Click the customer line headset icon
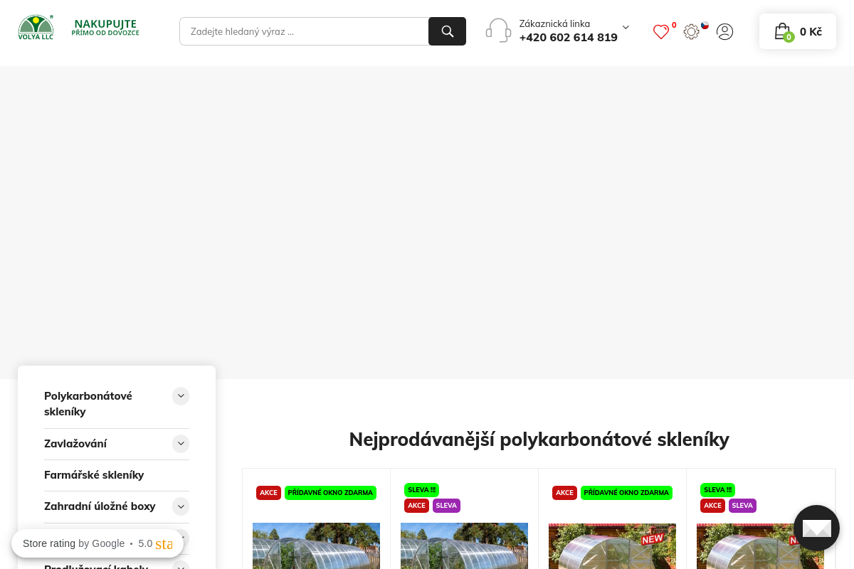854x569 pixels. pyautogui.click(x=498, y=31)
